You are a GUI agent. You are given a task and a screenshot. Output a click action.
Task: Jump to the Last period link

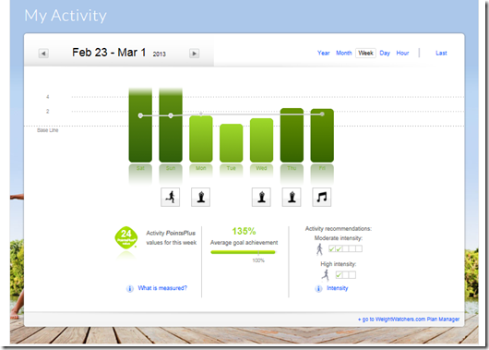tap(441, 53)
